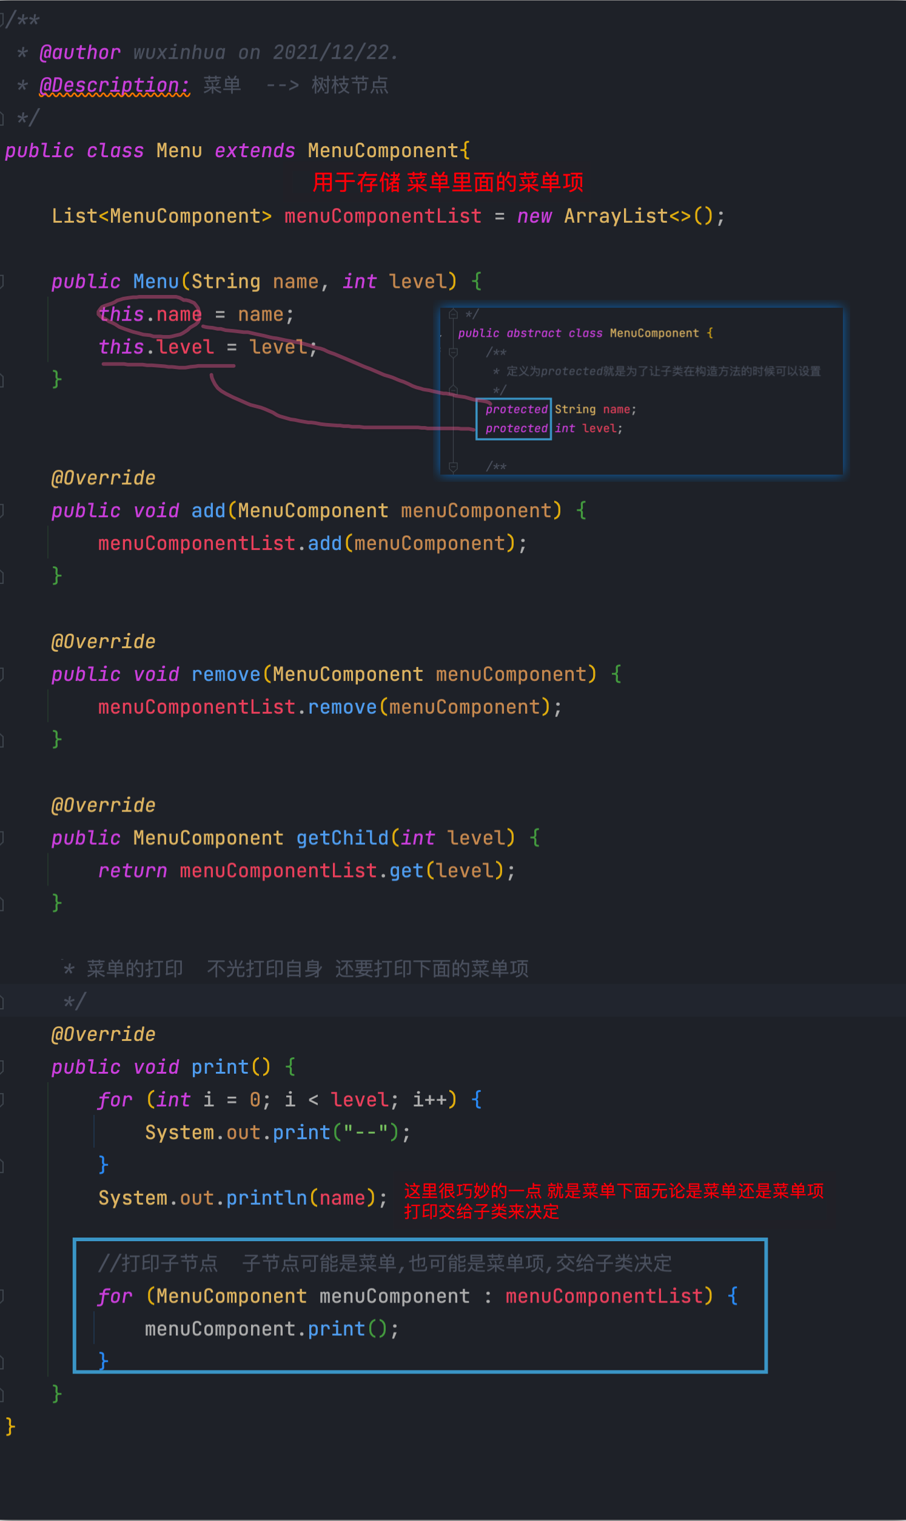This screenshot has width=906, height=1521.
Task: Click the "--" string literal
Action: click(366, 1132)
